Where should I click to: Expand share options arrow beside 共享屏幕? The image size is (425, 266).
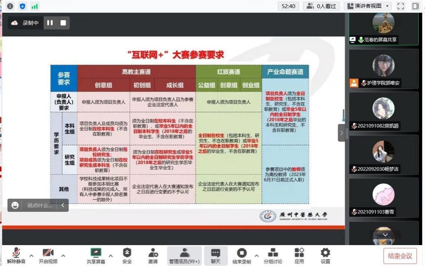click(111, 256)
